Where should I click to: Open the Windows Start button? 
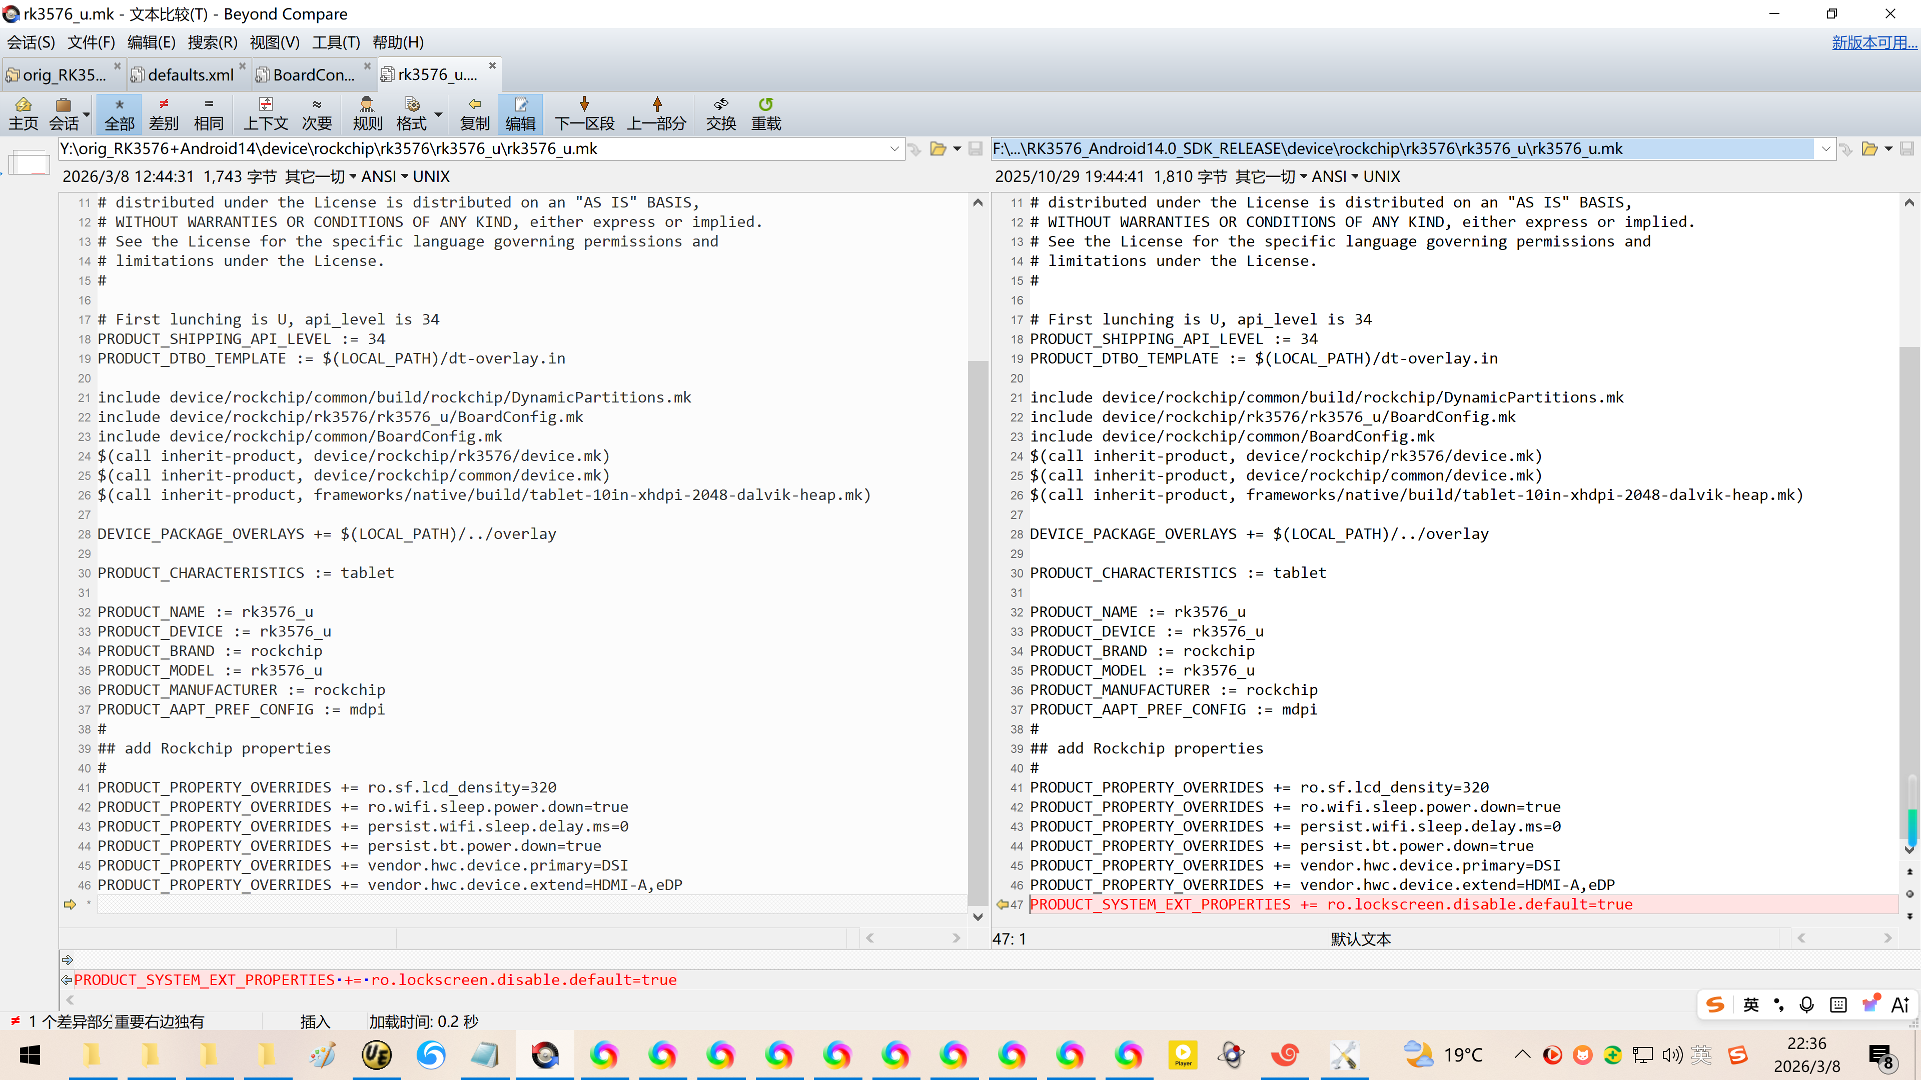[30, 1054]
